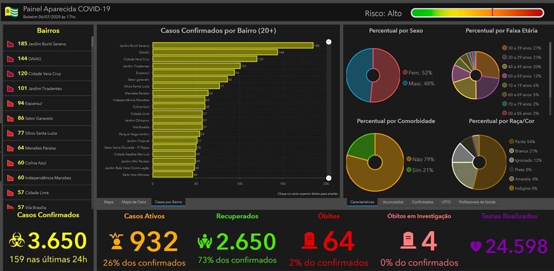Click the active cases person icon

(x=115, y=241)
